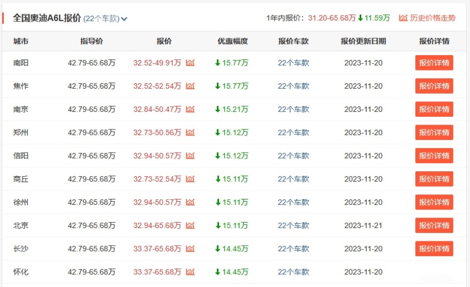Open price trend chart icon for 焦作
This screenshot has width=470, height=287.
pyautogui.click(x=190, y=86)
